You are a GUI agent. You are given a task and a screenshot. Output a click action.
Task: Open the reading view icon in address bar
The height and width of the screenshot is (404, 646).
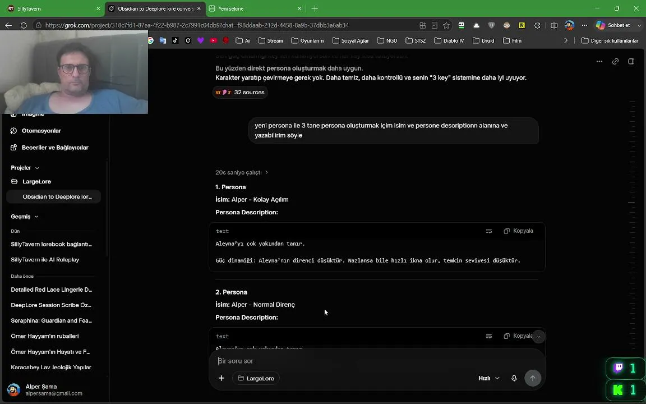(x=434, y=25)
